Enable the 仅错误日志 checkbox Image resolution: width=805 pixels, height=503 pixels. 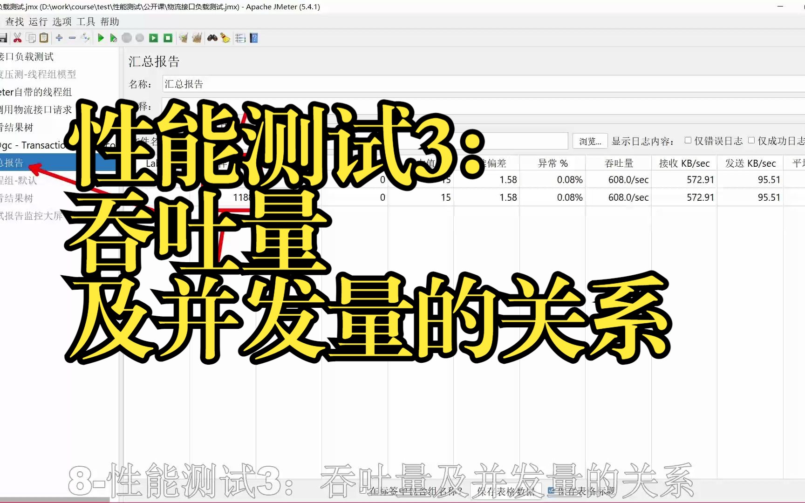point(688,140)
